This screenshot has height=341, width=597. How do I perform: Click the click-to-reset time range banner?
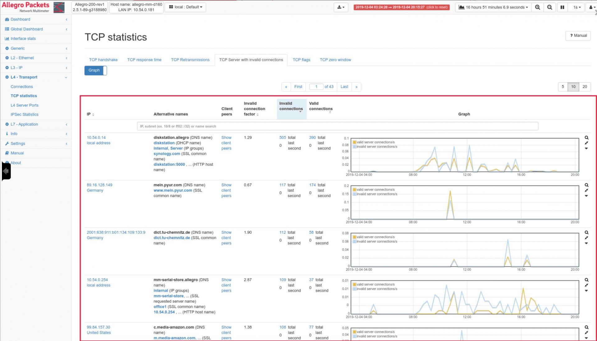pyautogui.click(x=401, y=7)
